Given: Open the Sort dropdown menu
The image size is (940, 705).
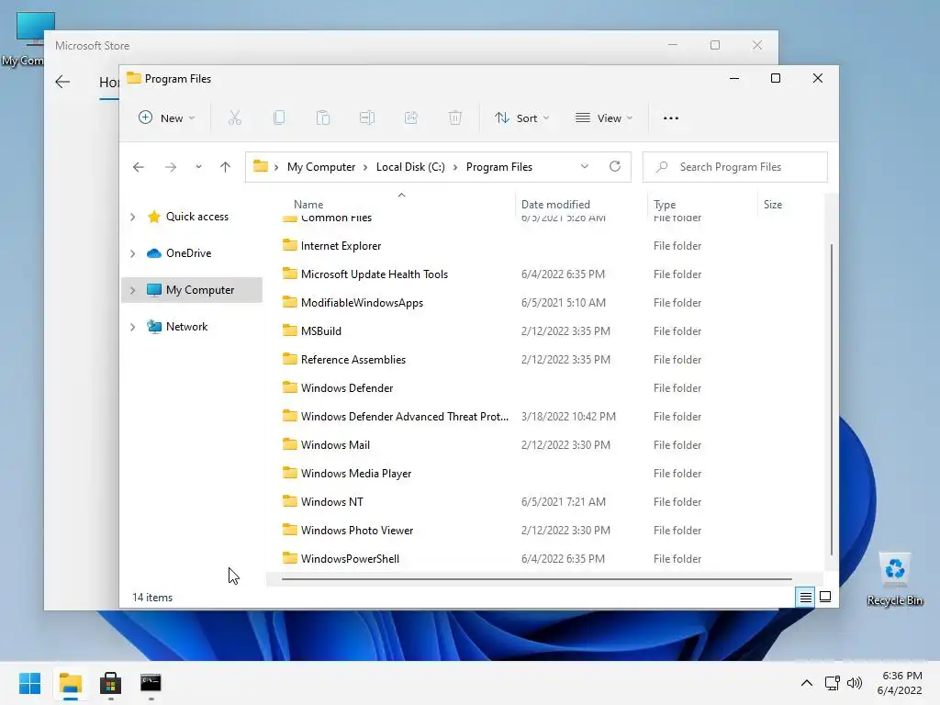Looking at the screenshot, I should tap(521, 118).
